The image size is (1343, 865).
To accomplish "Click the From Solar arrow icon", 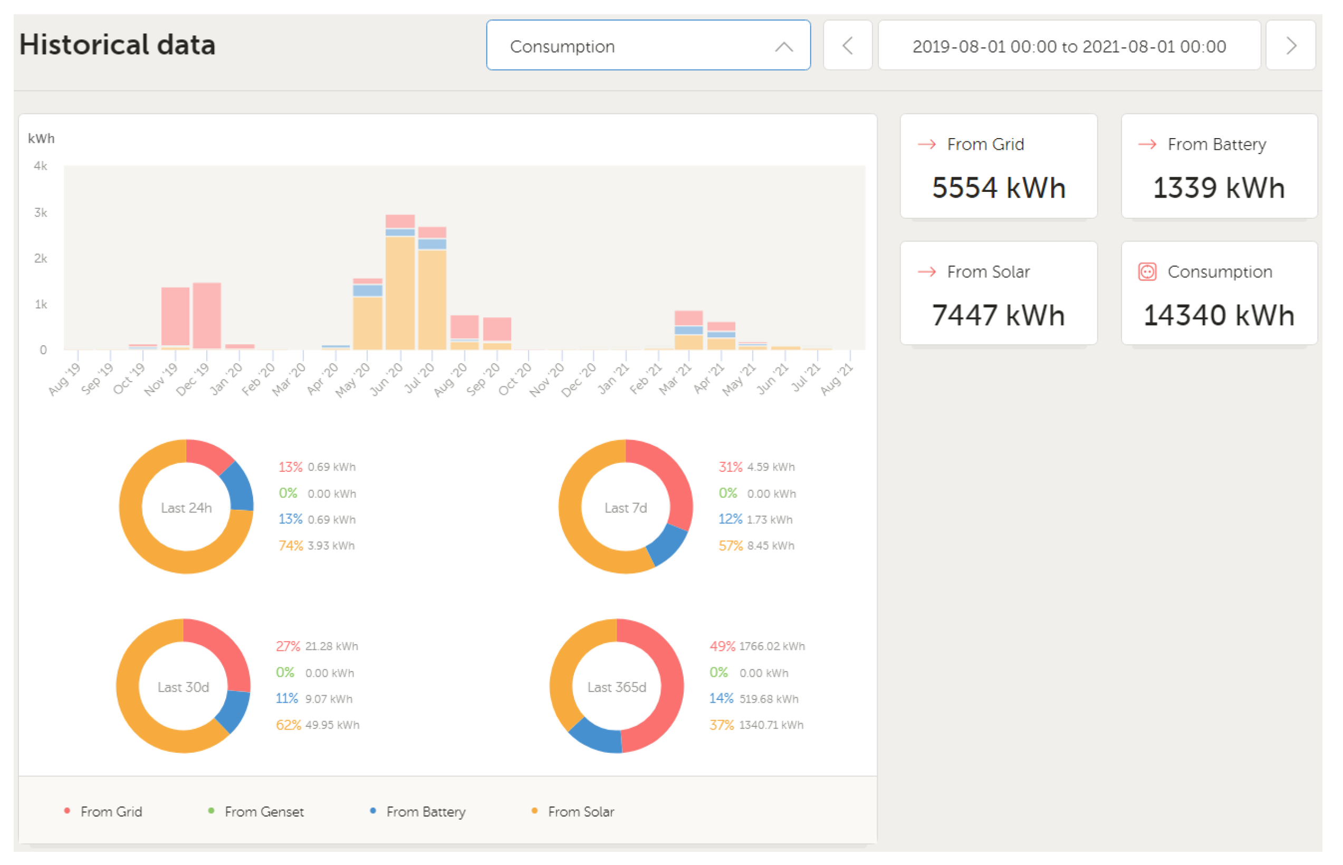I will coord(927,272).
